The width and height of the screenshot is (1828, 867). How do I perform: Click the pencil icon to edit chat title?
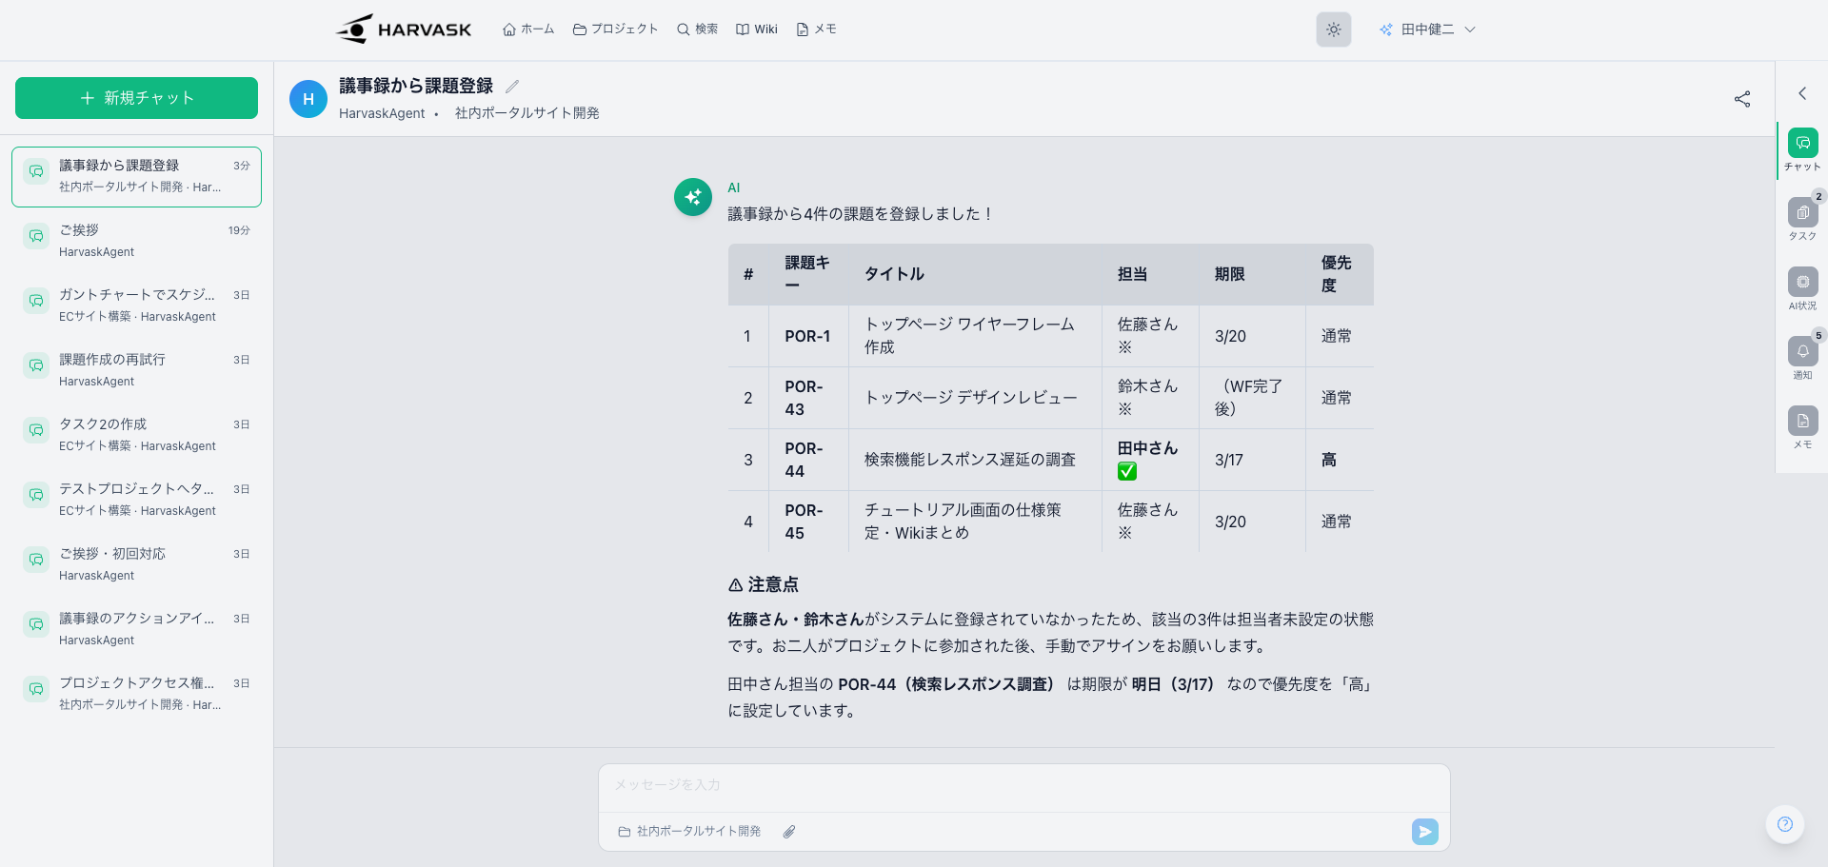click(x=512, y=87)
